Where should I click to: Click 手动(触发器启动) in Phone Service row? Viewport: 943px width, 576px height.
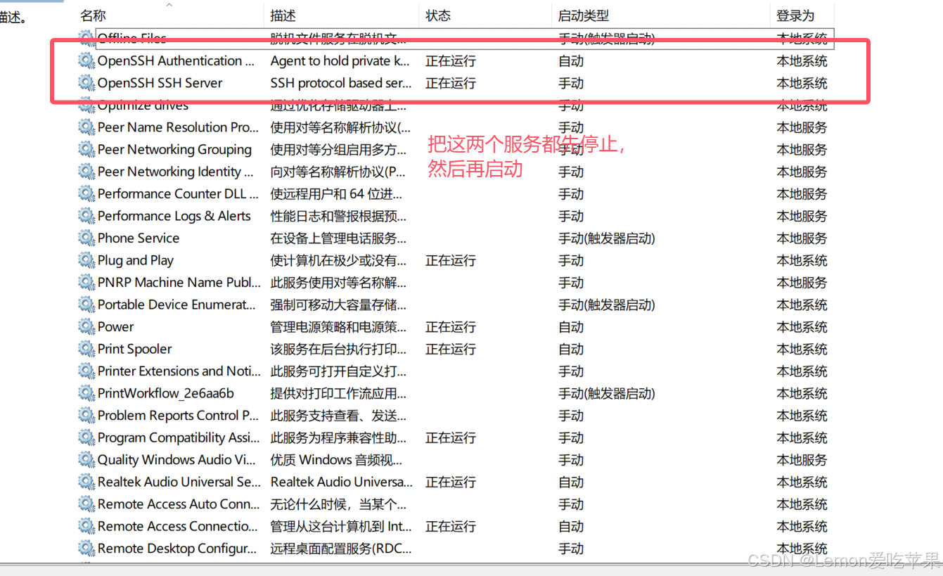(607, 238)
